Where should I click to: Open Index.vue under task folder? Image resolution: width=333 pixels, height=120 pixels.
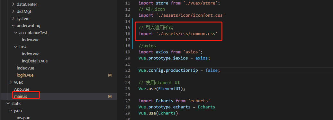[31, 54]
